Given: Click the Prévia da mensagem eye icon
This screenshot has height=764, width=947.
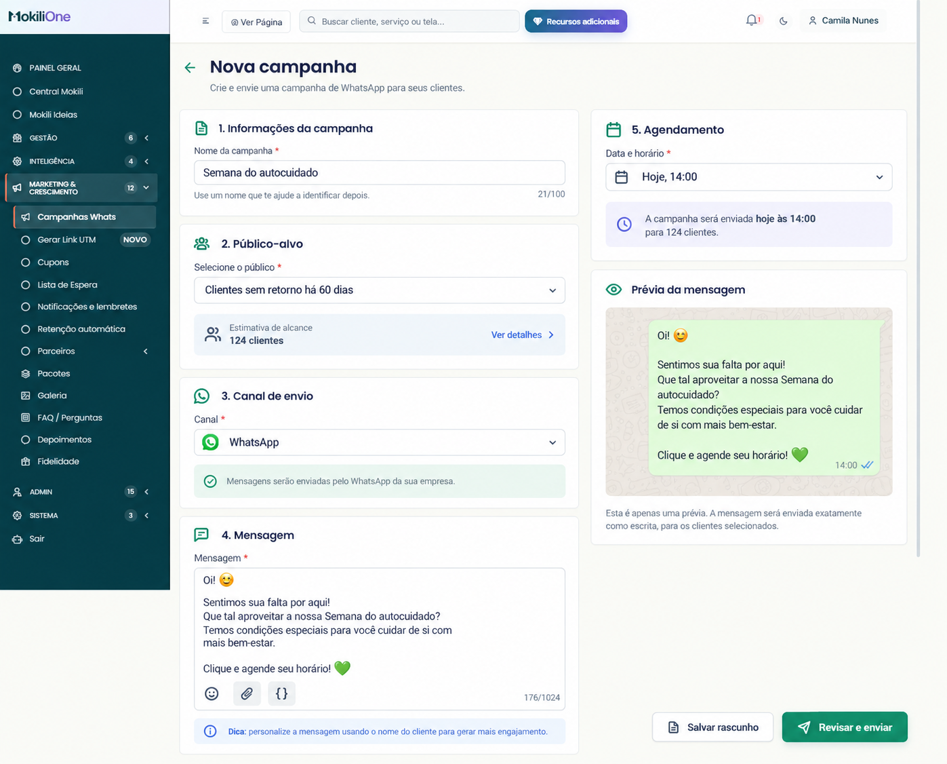Looking at the screenshot, I should [613, 290].
